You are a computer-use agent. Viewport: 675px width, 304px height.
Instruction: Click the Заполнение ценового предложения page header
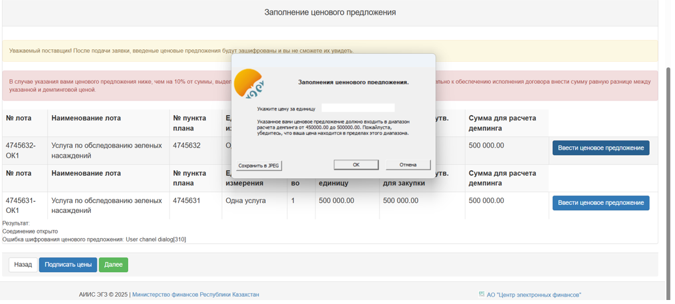[x=329, y=13]
